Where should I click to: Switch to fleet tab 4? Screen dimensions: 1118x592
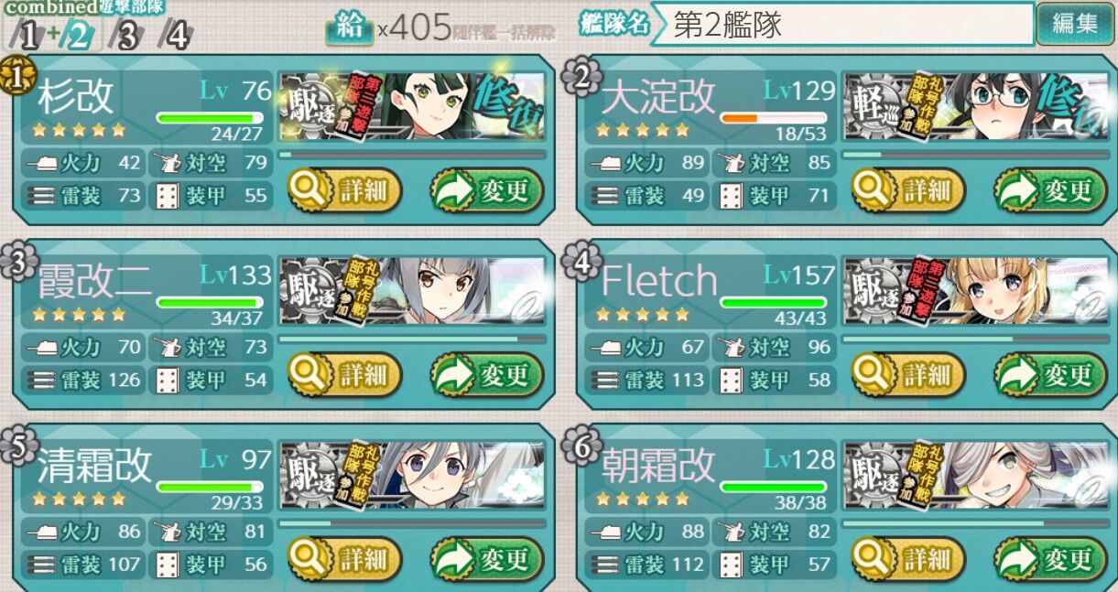177,36
